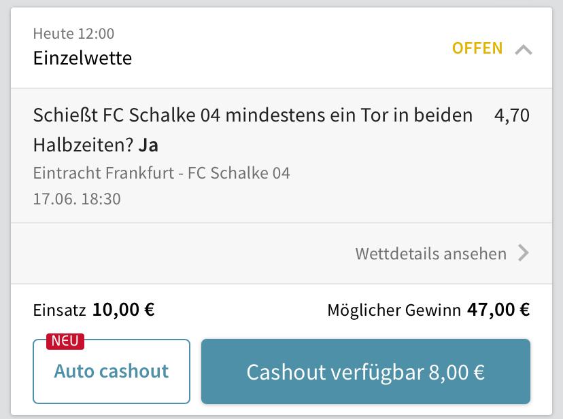Open Wettdetails ansehen
This screenshot has width=563, height=419.
(431, 253)
